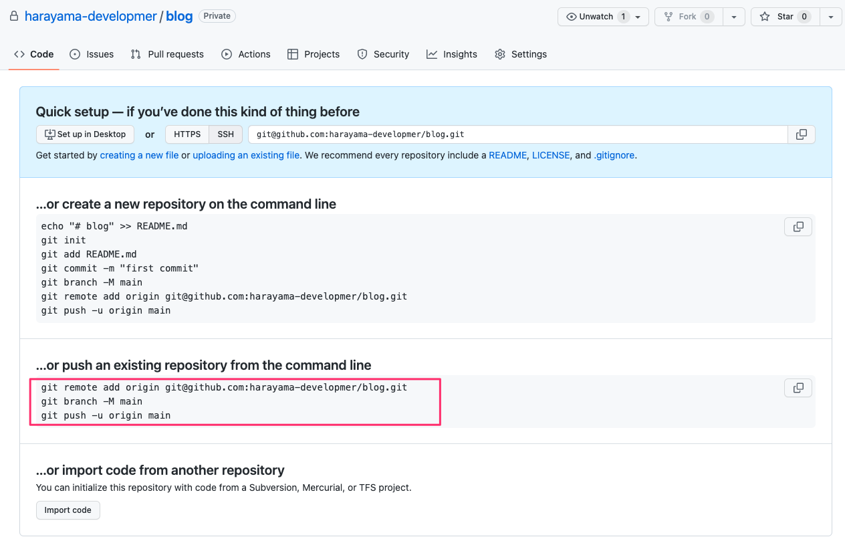Expand the Fork options dropdown arrow
The image size is (845, 545).
tap(734, 17)
